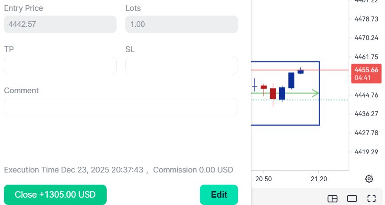Click the 4444.76 price scale label
385x205 pixels.
point(366,95)
